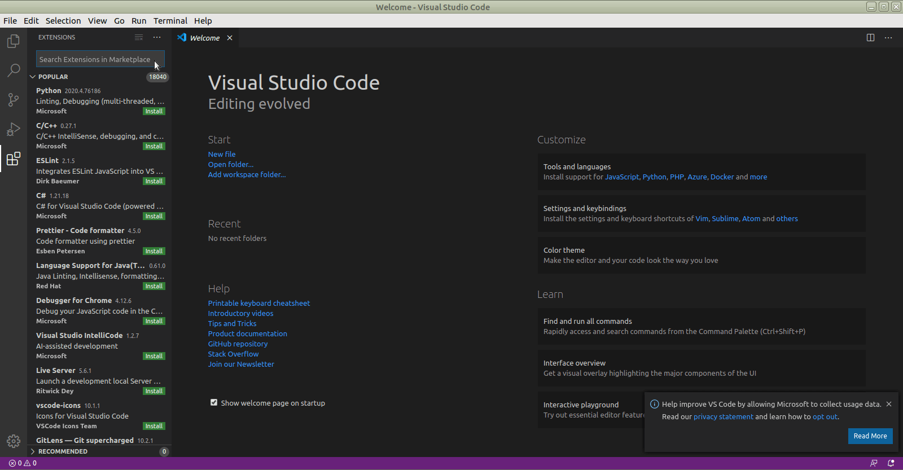Open the Help menu

coord(203,21)
